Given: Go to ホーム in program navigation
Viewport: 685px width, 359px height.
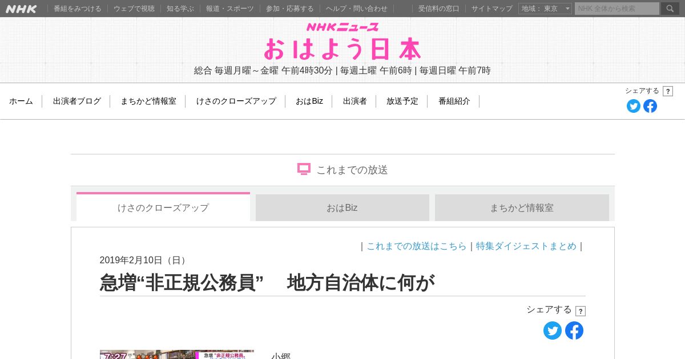Looking at the screenshot, I should 21,101.
